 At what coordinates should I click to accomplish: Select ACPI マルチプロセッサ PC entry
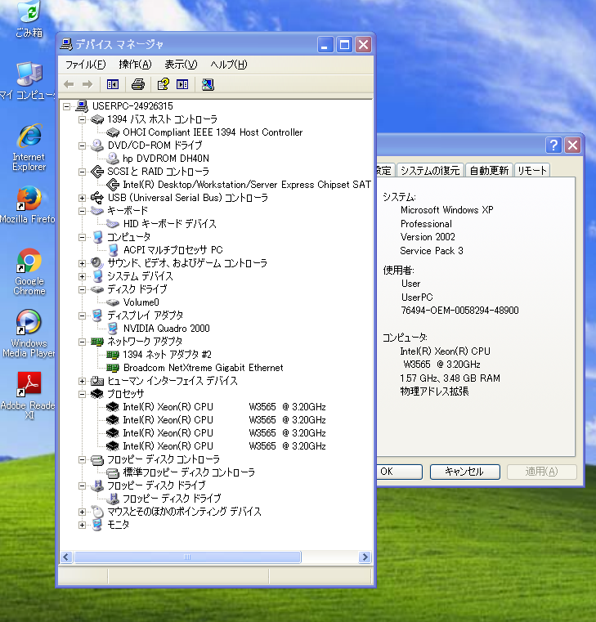(173, 250)
